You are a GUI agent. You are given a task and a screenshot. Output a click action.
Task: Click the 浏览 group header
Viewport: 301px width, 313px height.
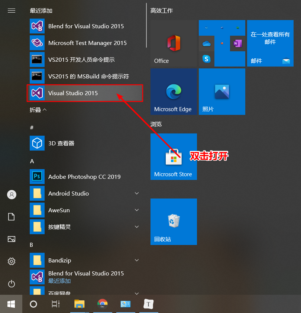(x=156, y=124)
